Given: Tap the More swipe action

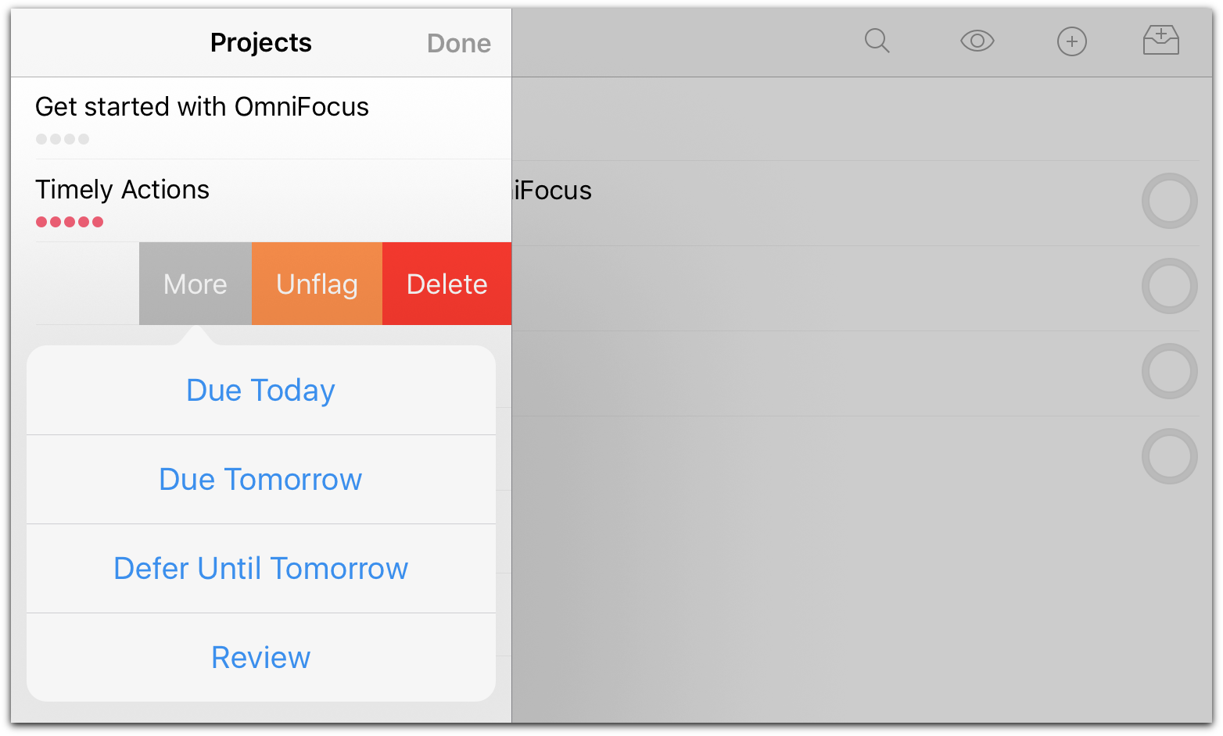Looking at the screenshot, I should click(x=195, y=284).
